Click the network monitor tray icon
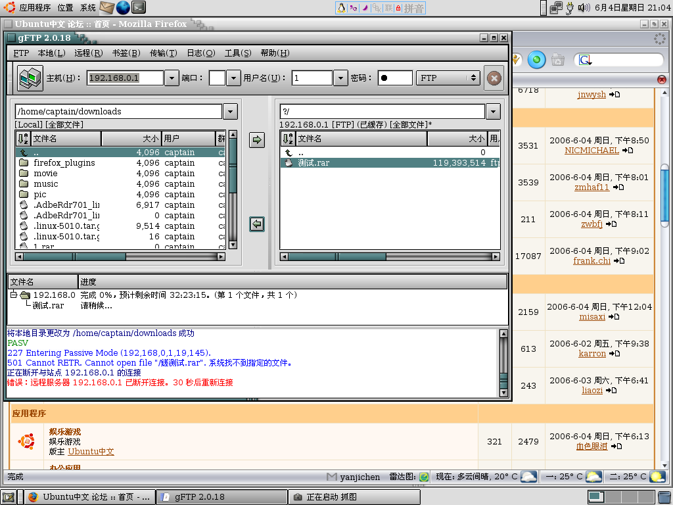 [556, 8]
